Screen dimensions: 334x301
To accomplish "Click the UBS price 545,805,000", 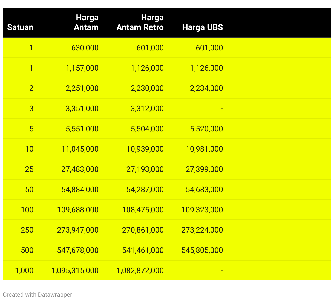I will click(x=202, y=250).
